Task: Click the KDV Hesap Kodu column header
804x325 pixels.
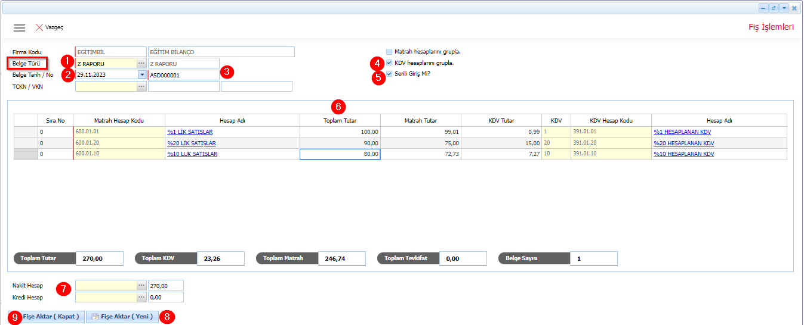Action: pyautogui.click(x=611, y=120)
